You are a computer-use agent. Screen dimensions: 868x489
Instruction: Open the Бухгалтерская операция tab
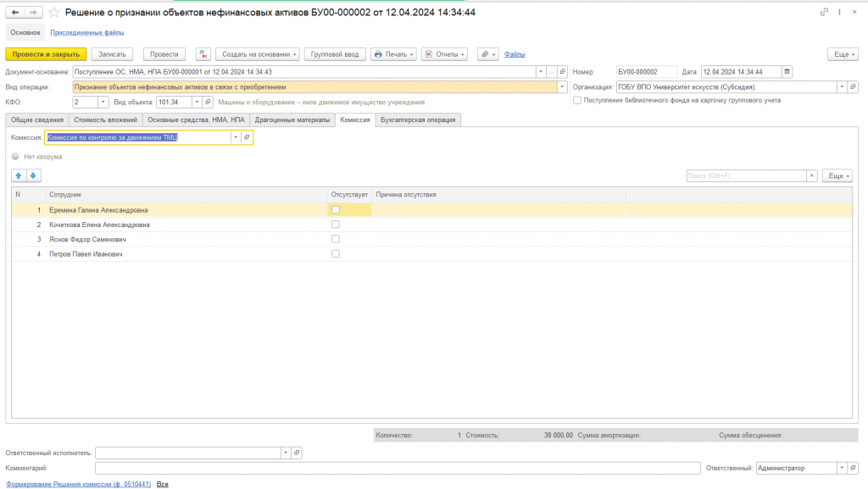click(418, 120)
